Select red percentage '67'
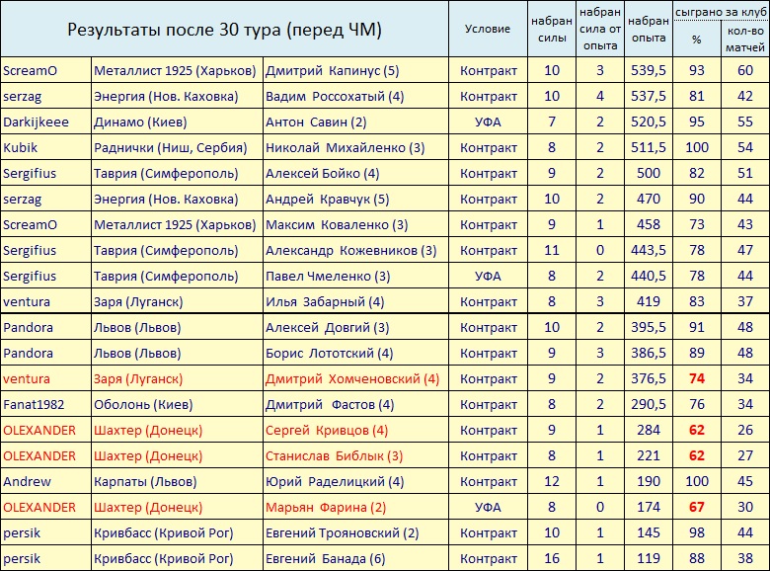The width and height of the screenshot is (770, 571). click(x=696, y=507)
